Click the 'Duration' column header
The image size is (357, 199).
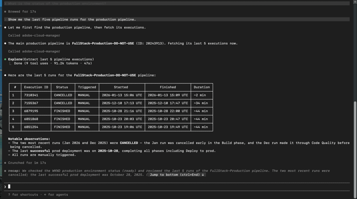(202, 87)
